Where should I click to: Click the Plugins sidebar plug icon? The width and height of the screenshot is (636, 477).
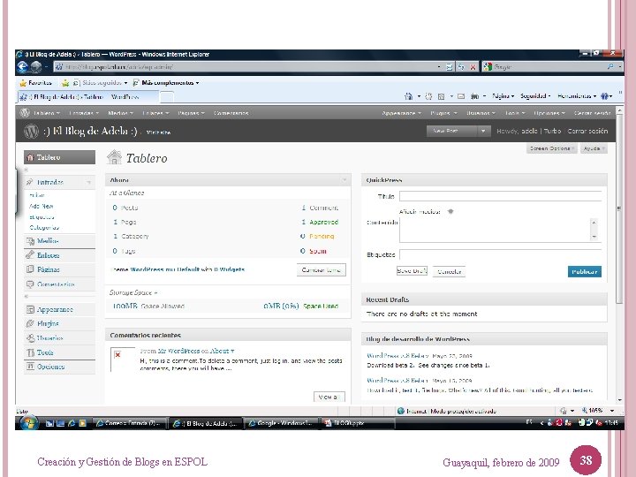pyautogui.click(x=30, y=323)
